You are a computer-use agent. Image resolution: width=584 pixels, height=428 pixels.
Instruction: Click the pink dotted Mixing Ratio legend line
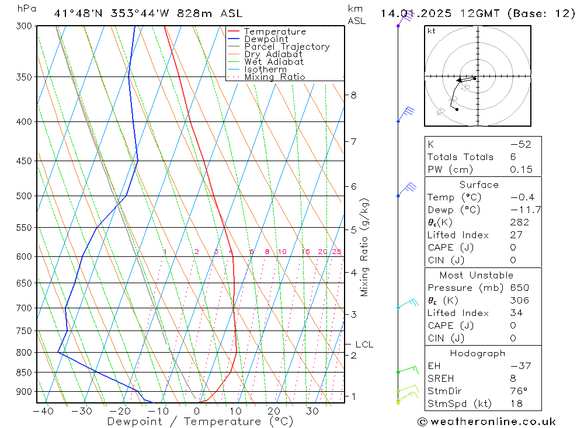click(x=233, y=76)
